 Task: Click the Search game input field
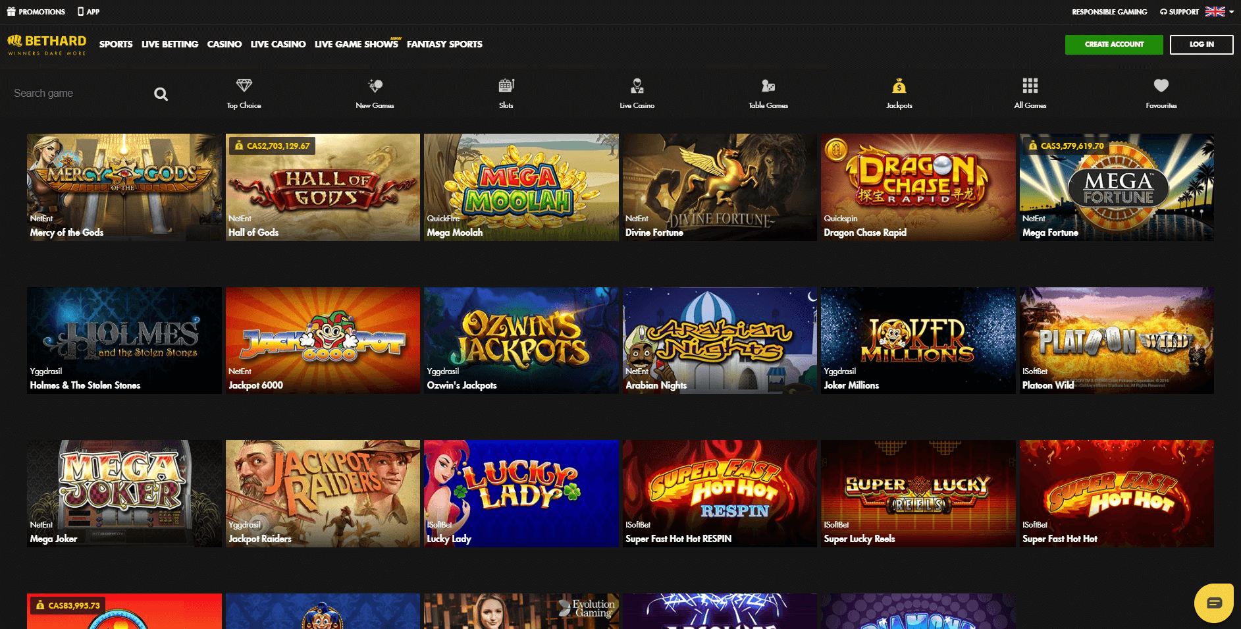79,94
